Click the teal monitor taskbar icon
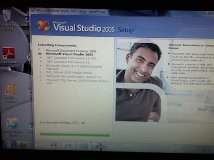Image resolution: width=214 pixels, height=160 pixels. pyautogui.click(x=84, y=146)
